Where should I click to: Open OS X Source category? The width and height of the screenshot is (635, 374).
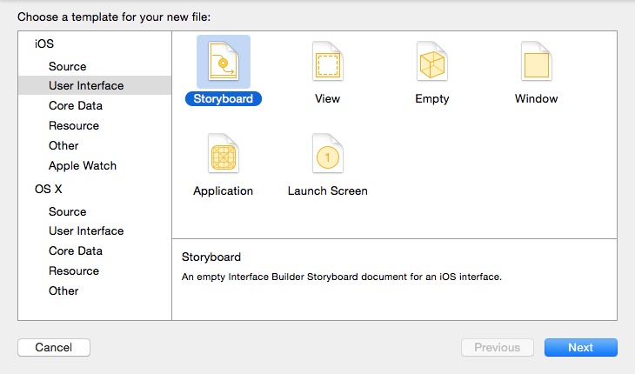pos(68,211)
